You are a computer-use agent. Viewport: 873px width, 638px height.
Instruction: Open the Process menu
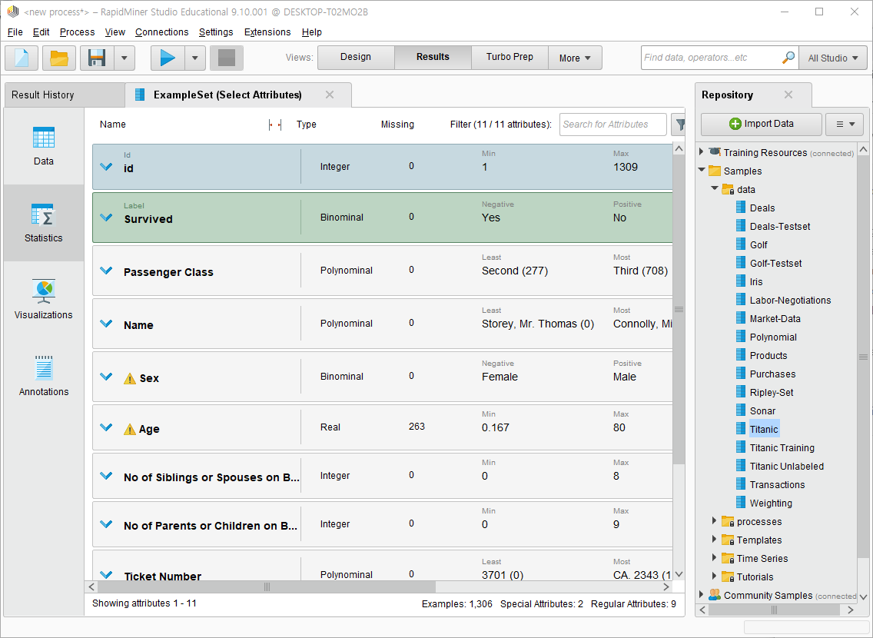[x=77, y=32]
